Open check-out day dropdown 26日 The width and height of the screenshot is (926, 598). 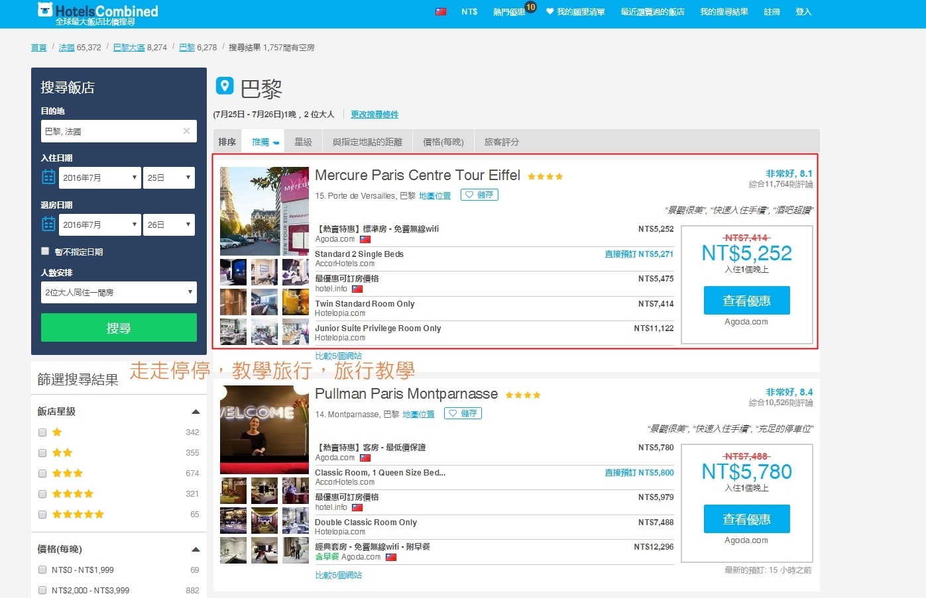click(169, 224)
